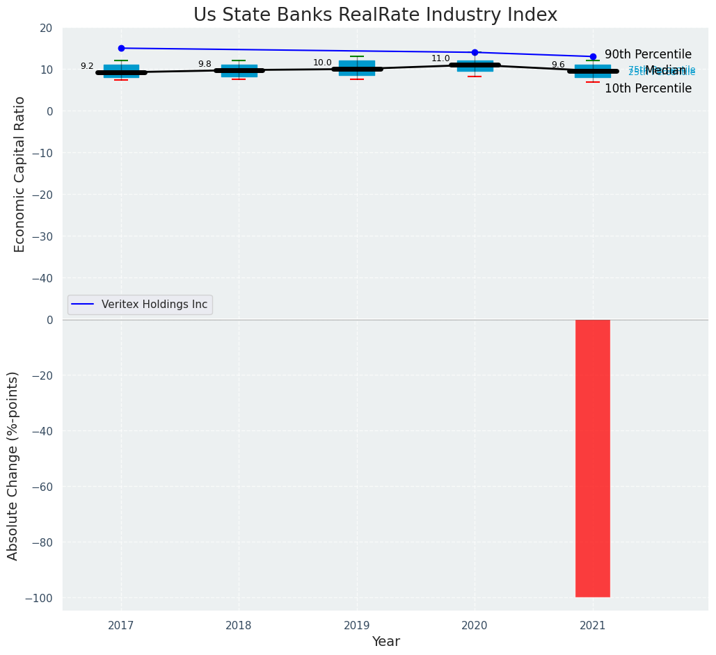Click the 'Economic Capital Ratio' y-axis label
The image size is (716, 655).
19,174
